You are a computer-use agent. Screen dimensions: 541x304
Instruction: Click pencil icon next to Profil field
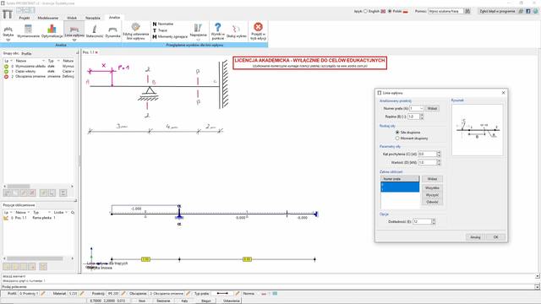click(x=43, y=294)
